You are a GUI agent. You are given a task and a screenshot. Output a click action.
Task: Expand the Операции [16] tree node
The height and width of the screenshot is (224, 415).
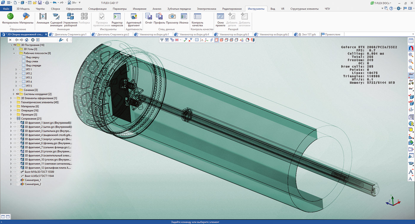[11, 110]
